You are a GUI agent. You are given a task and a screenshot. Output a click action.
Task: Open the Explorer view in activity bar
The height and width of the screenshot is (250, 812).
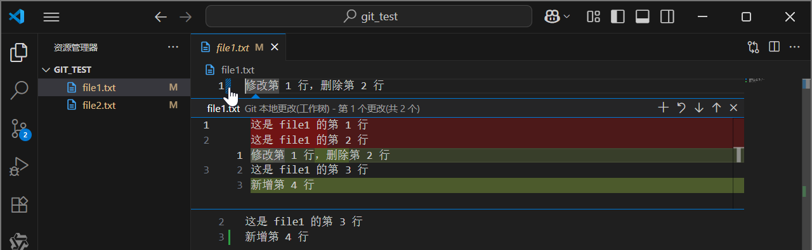19,53
